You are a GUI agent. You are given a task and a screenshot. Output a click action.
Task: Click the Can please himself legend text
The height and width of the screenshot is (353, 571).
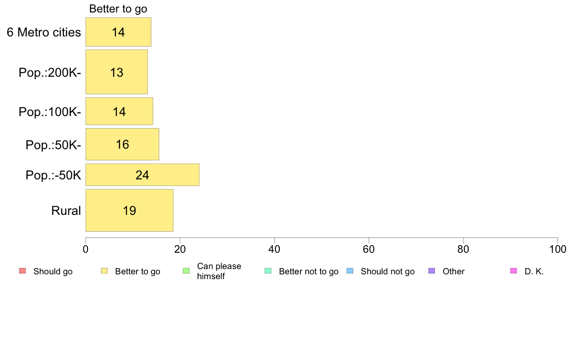(219, 271)
